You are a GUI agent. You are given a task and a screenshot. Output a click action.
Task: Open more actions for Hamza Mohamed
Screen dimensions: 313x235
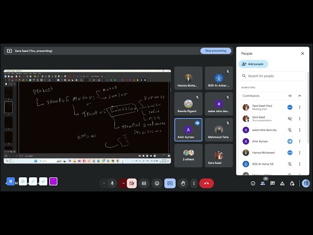pyautogui.click(x=300, y=153)
